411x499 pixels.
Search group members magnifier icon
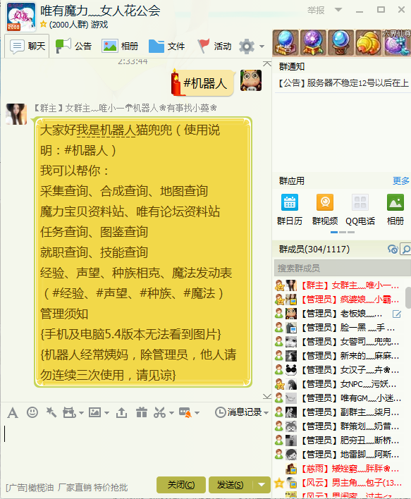click(x=405, y=249)
